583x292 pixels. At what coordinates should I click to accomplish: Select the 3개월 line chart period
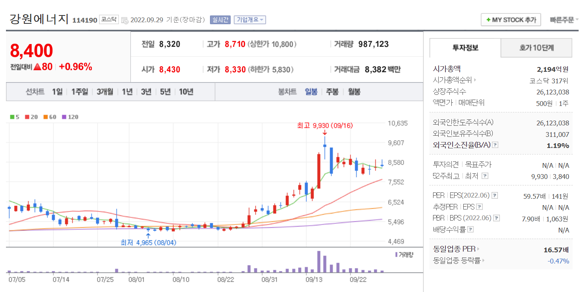point(105,92)
